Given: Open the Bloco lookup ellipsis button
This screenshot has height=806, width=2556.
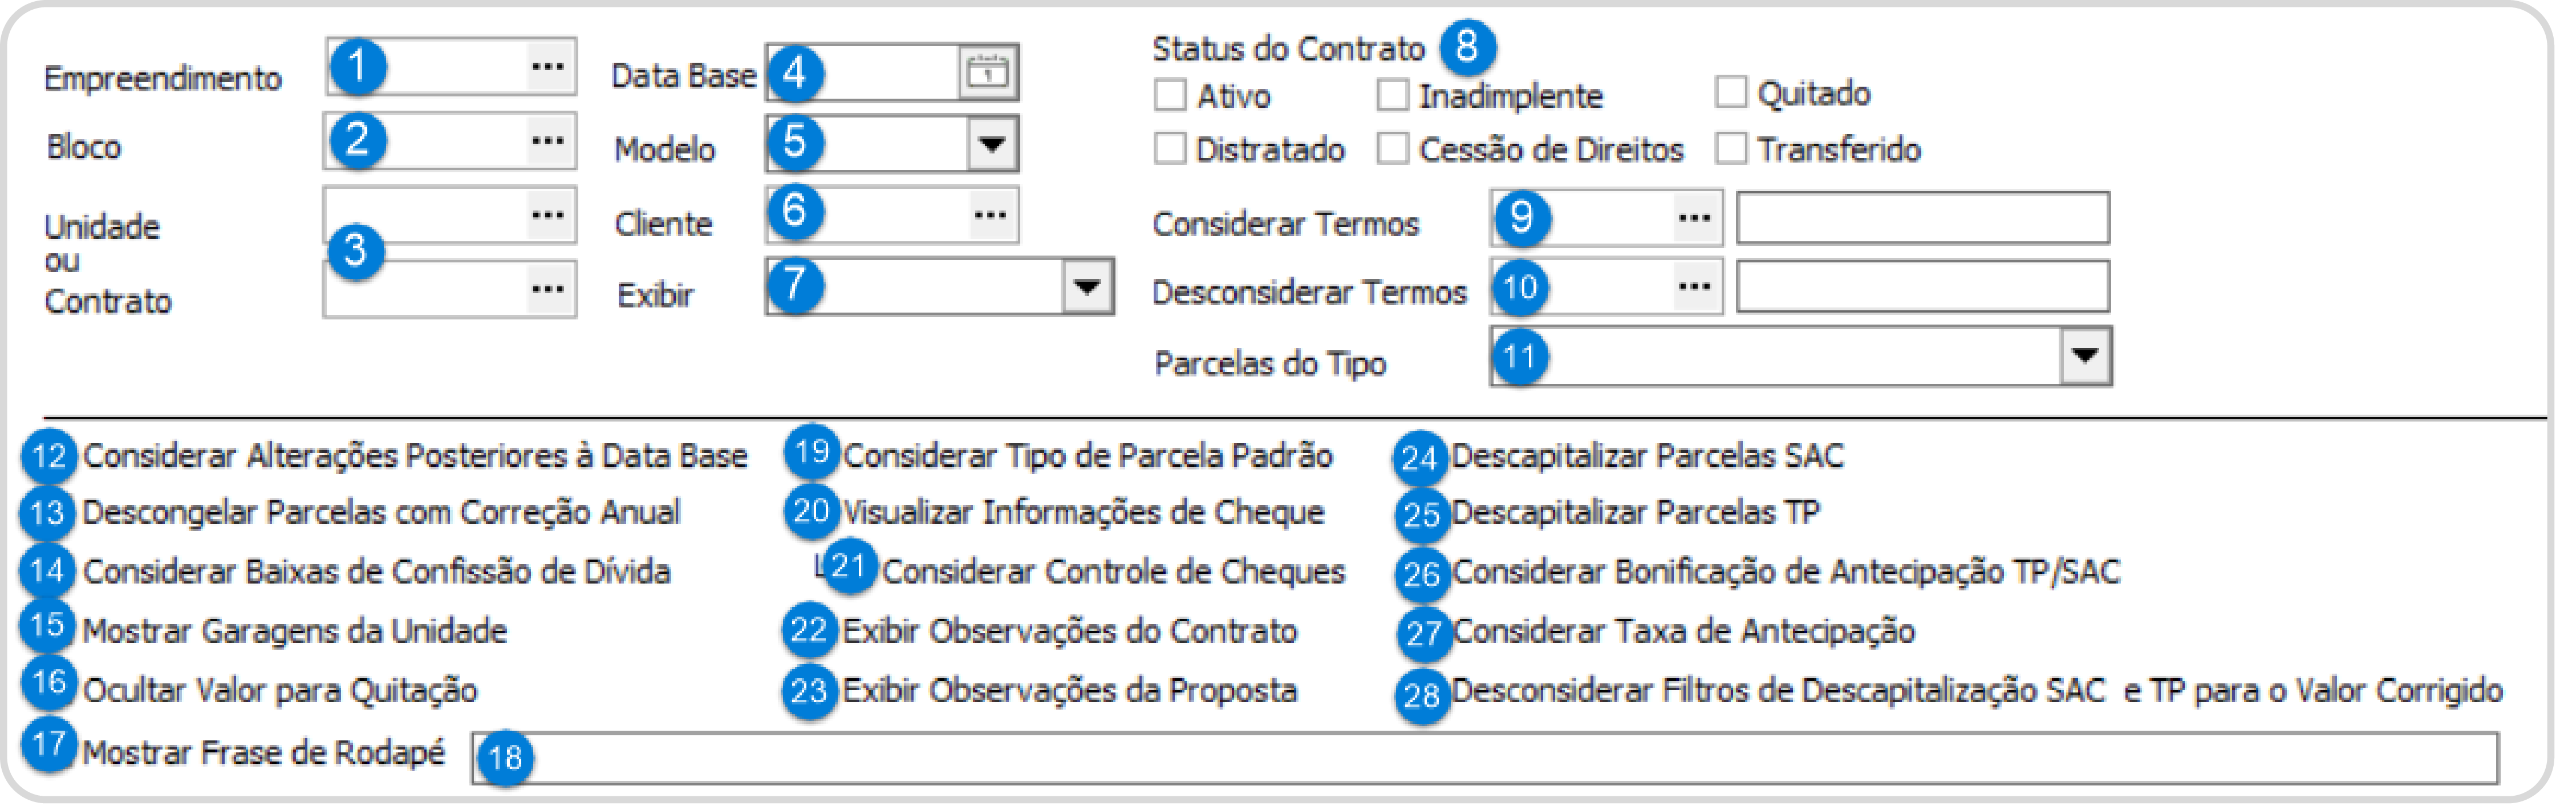Looking at the screenshot, I should [x=547, y=141].
